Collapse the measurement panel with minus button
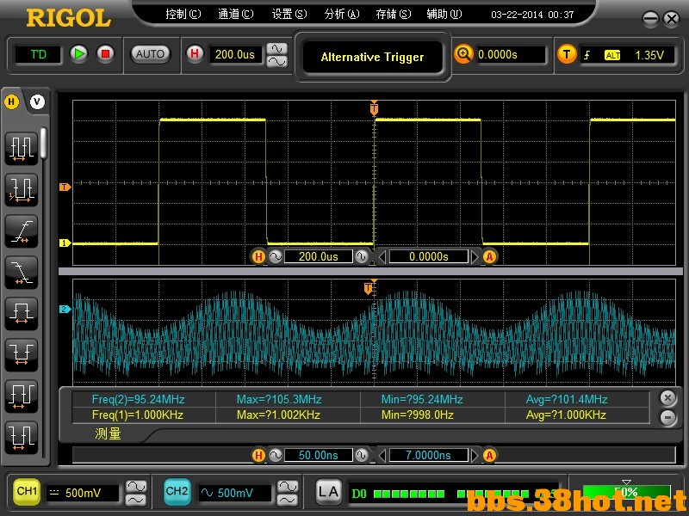This screenshot has width=689, height=516. tap(668, 417)
